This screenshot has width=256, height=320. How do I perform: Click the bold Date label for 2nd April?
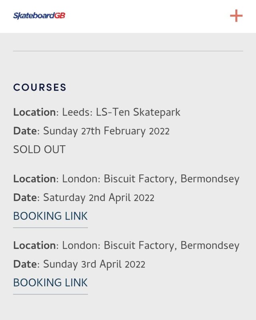(25, 197)
